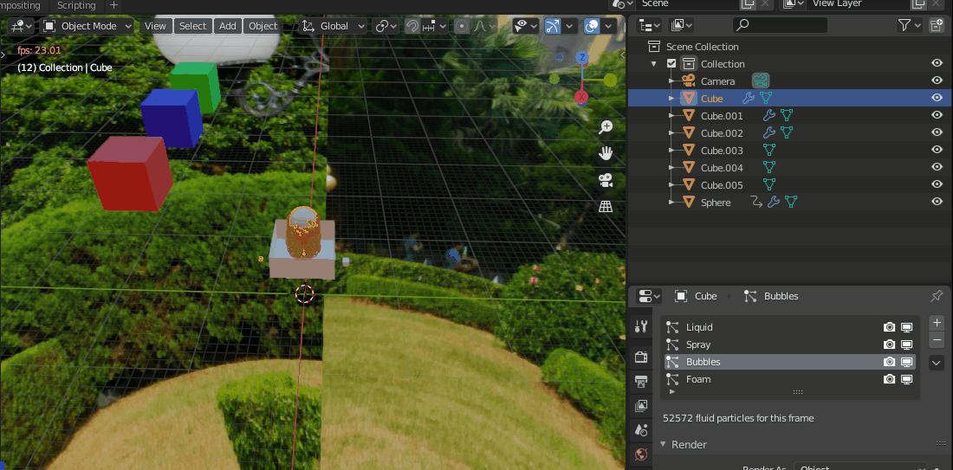Open the Global transform orientation dropdown
This screenshot has height=470, width=953.
point(334,26)
